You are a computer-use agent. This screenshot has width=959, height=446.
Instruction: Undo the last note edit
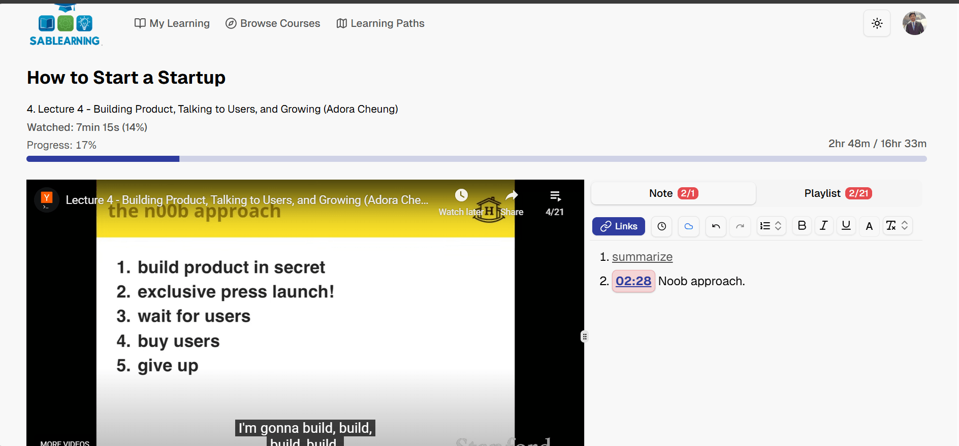coord(716,226)
